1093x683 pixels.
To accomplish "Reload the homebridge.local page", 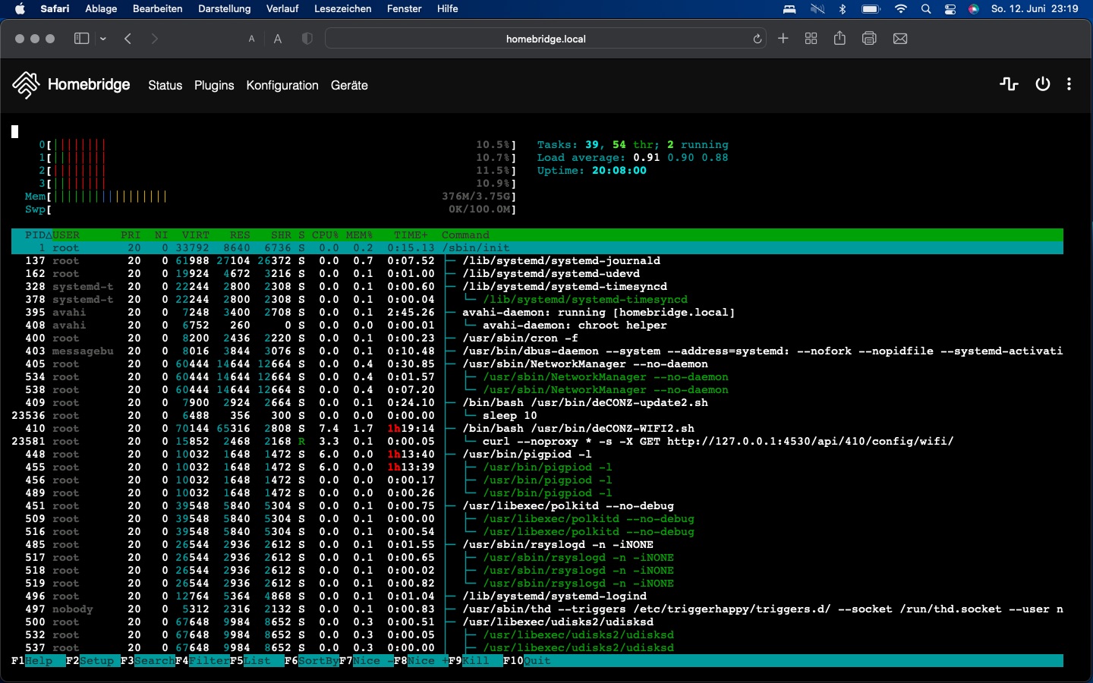I will [757, 39].
